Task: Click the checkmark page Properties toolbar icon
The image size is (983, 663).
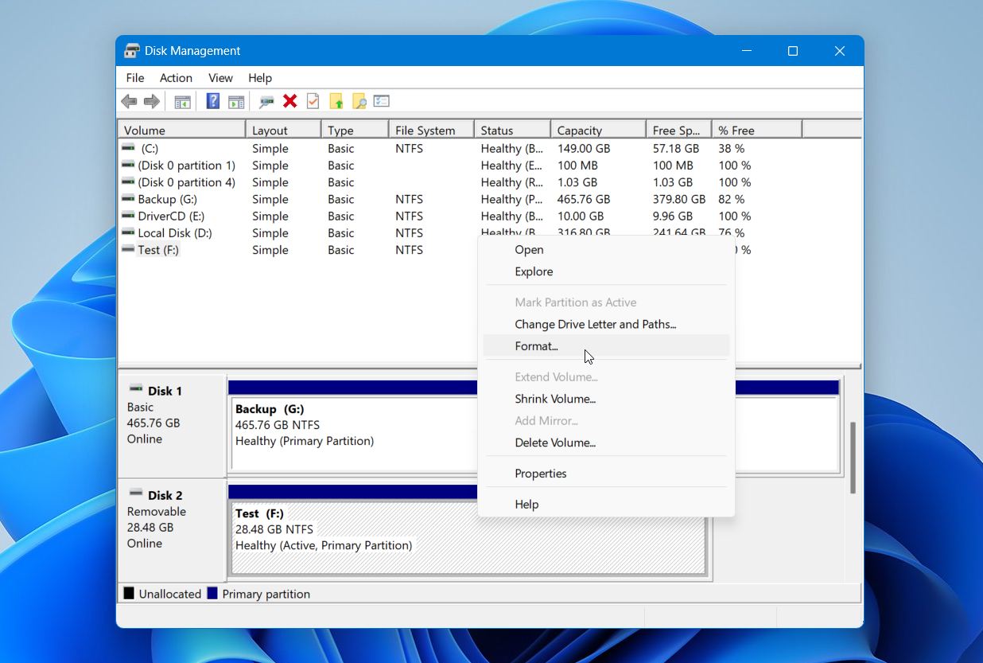Action: (x=313, y=101)
